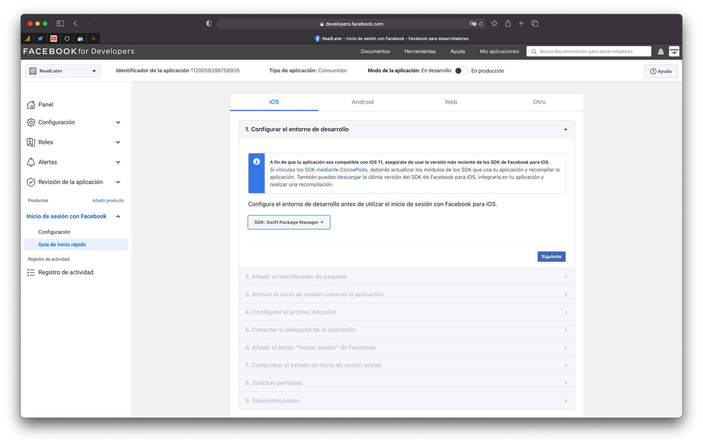Expand the Alertas sidebar chevron

pyautogui.click(x=118, y=162)
